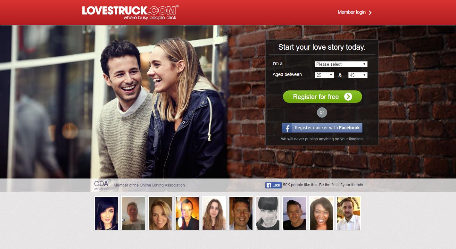Click 'Start your love story today.' heading
The width and height of the screenshot is (456, 249).
tap(322, 47)
